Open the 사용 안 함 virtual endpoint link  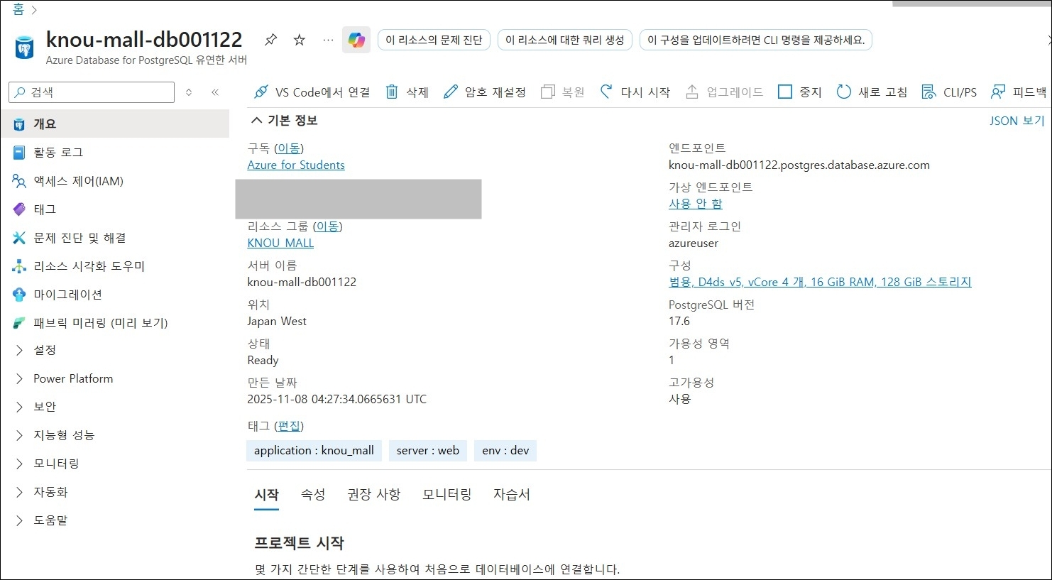point(696,204)
